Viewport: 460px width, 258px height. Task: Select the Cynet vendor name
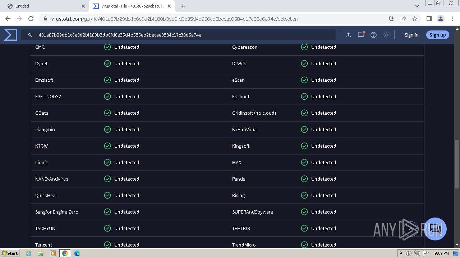coord(41,63)
